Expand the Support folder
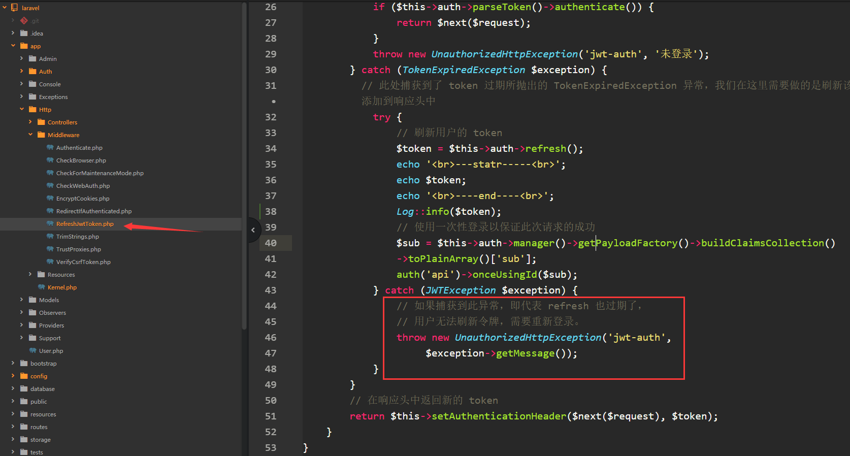 tap(22, 338)
